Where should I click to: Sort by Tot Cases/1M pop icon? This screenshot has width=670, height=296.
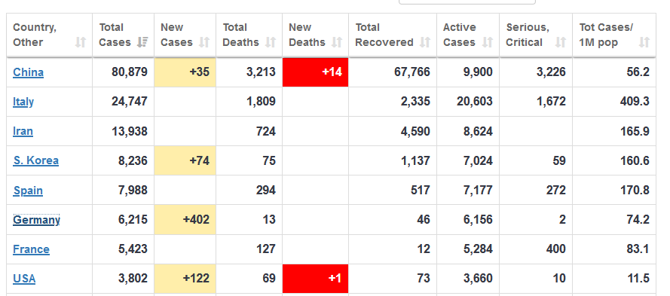644,42
